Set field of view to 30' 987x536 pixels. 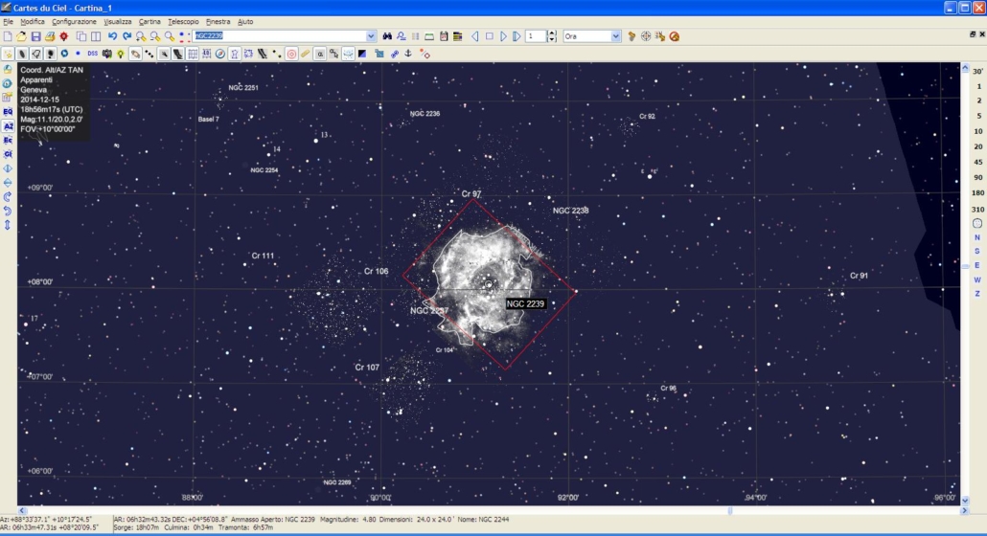[977, 71]
